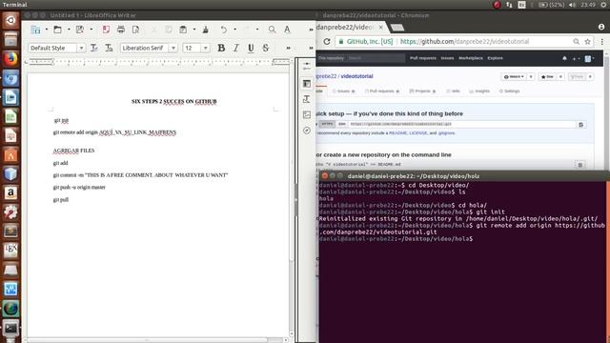610x343 pixels.
Task: Open the sidebar Gallery deck icon
Action: point(307,114)
